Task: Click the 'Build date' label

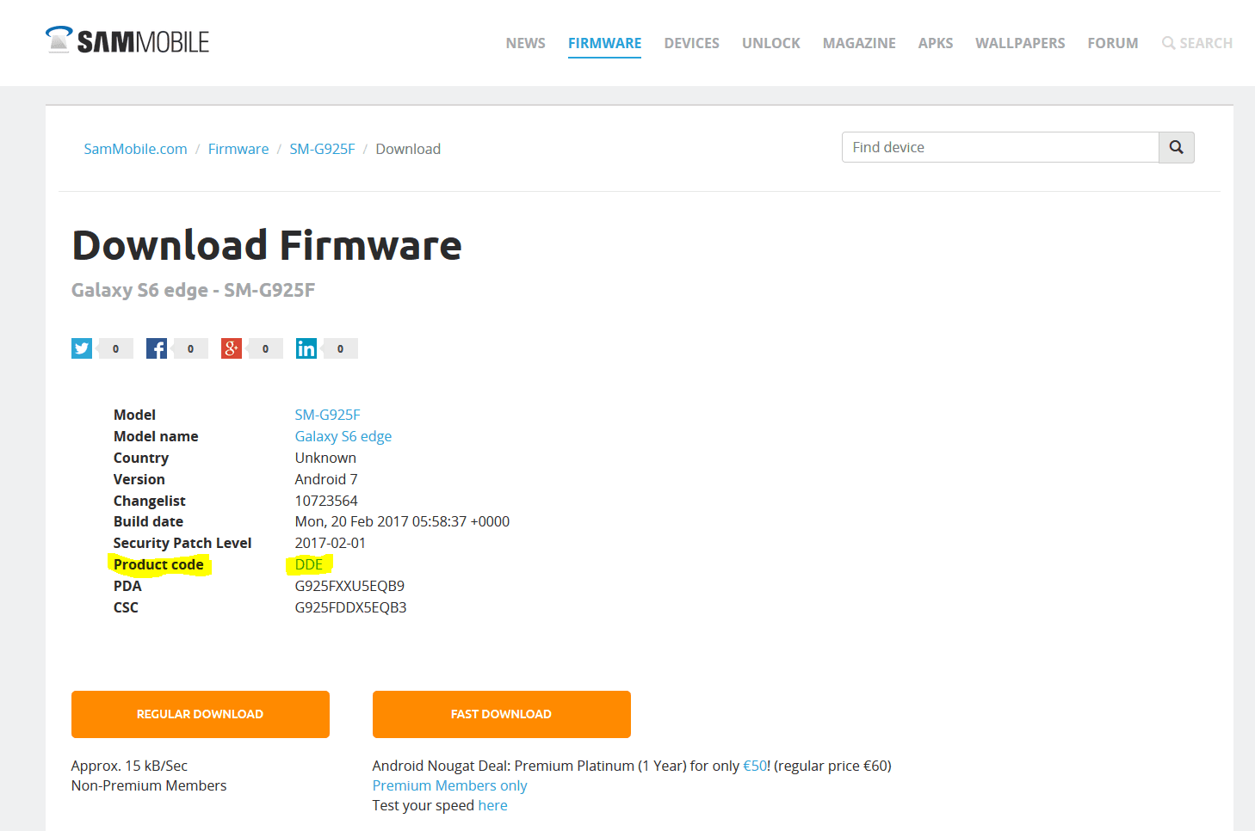Action: [x=148, y=521]
